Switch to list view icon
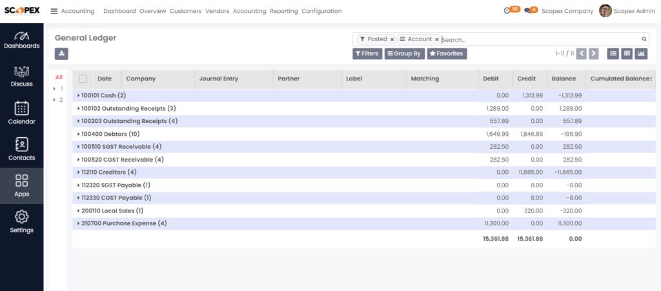 pyautogui.click(x=613, y=53)
